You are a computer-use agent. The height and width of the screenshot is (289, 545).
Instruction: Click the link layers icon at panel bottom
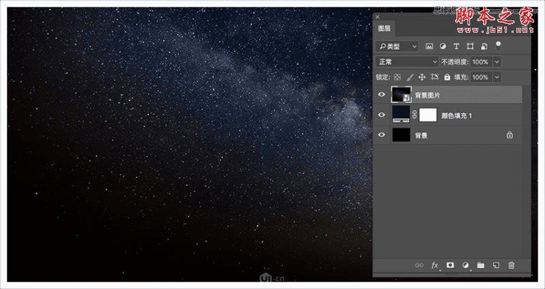(419, 265)
